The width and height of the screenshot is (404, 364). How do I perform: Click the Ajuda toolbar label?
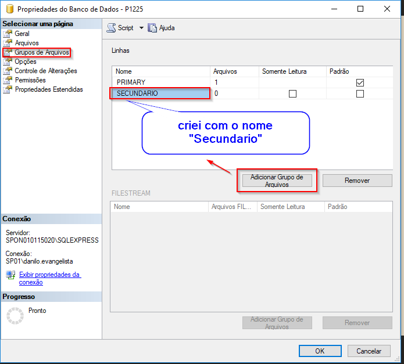(x=167, y=28)
